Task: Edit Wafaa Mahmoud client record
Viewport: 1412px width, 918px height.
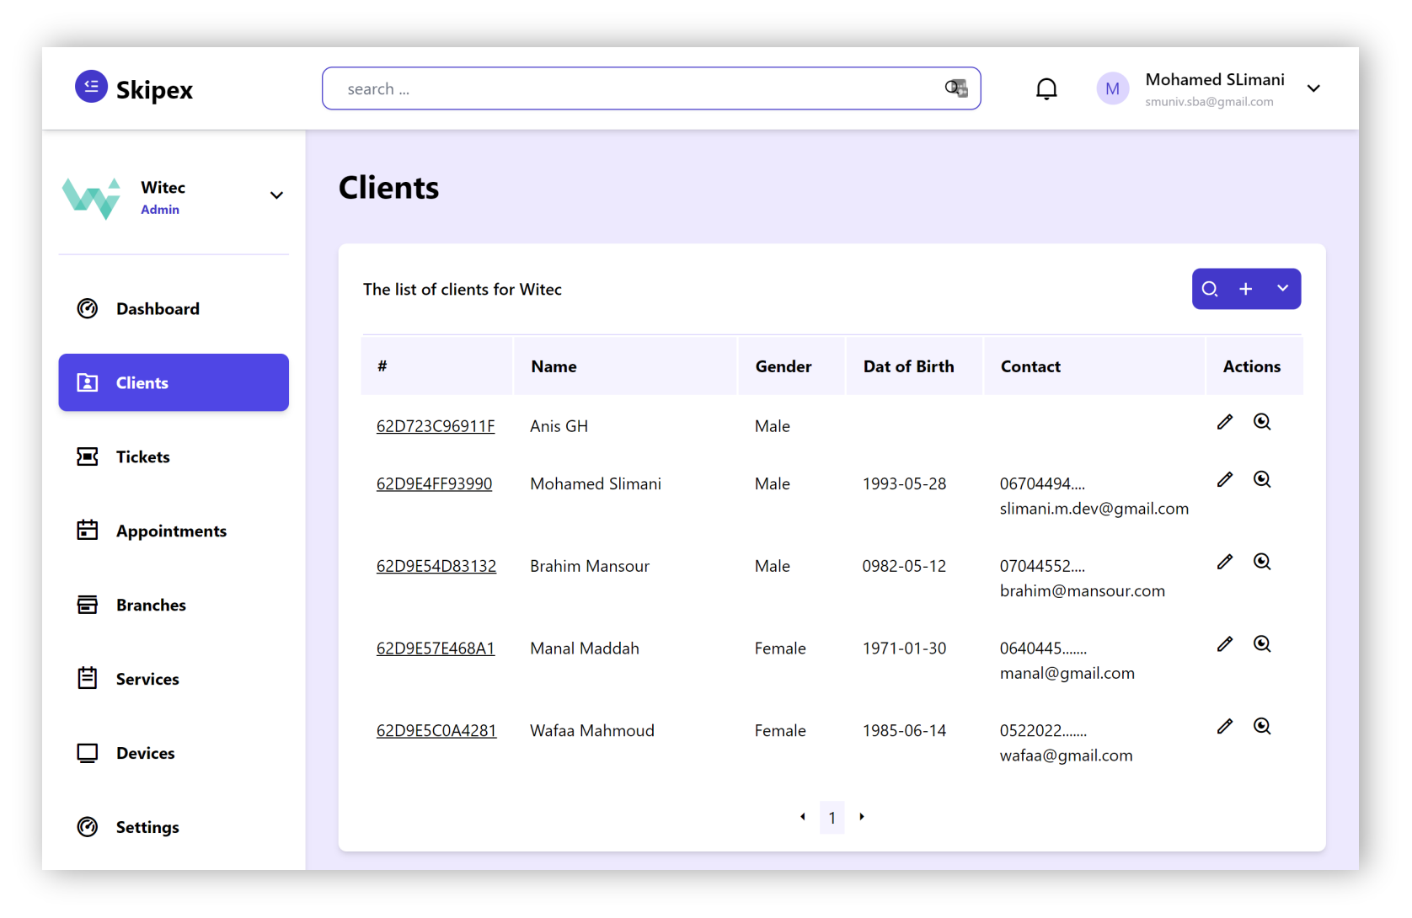Action: point(1225,726)
